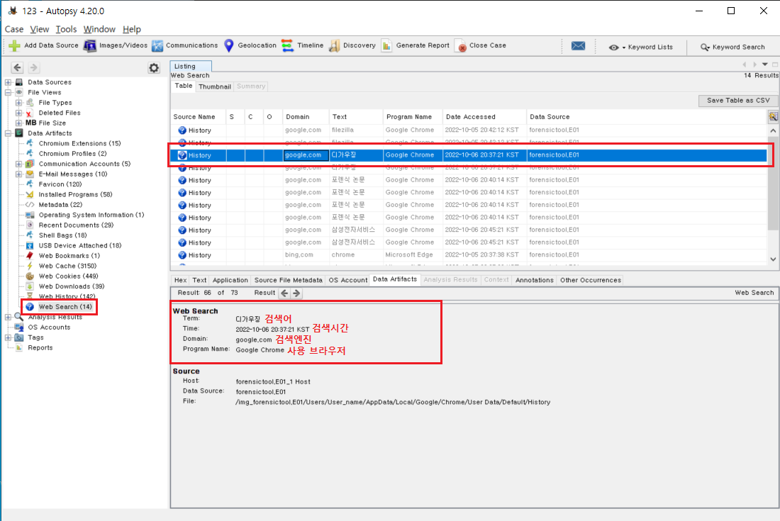Sort by the Domain column header
780x521 pixels.
point(306,117)
